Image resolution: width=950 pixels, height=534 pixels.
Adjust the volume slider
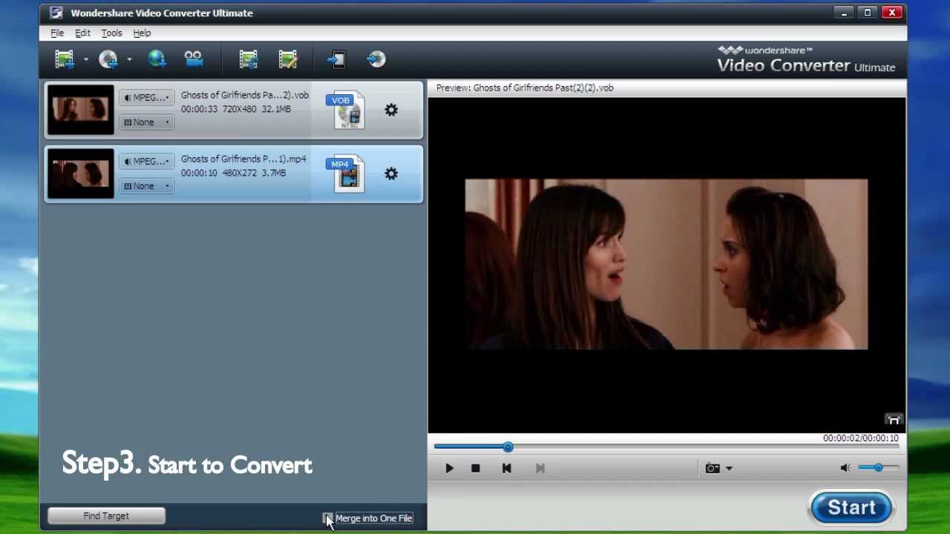point(879,468)
